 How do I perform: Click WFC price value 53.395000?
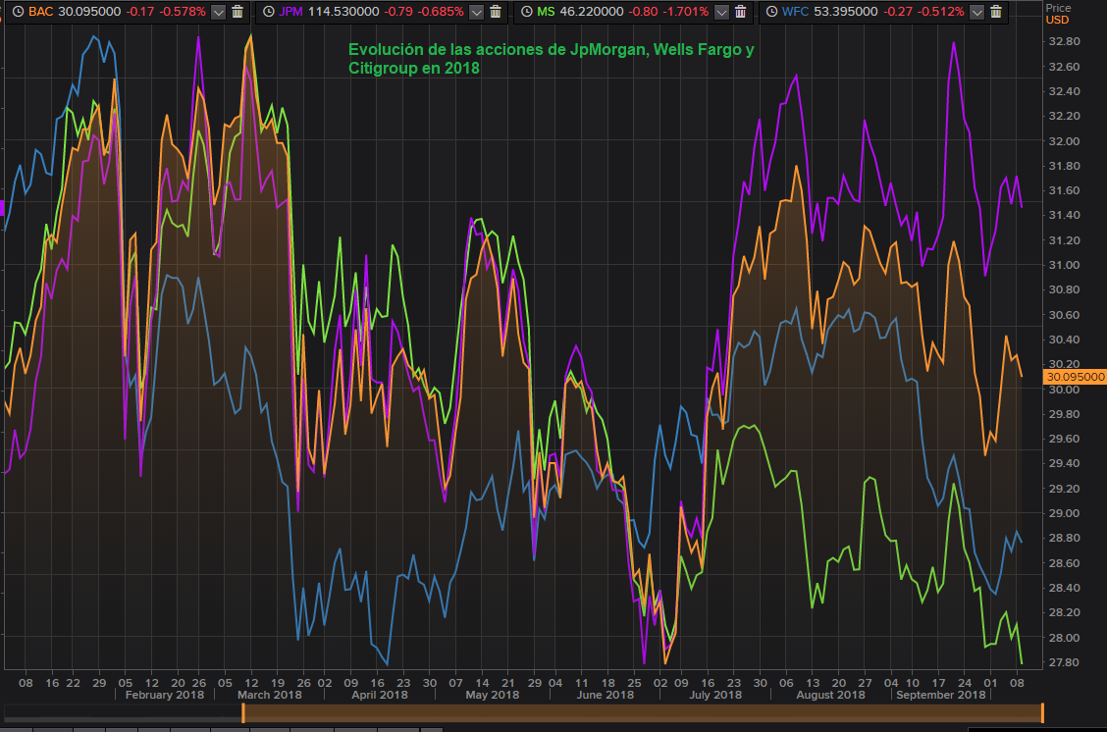[846, 12]
